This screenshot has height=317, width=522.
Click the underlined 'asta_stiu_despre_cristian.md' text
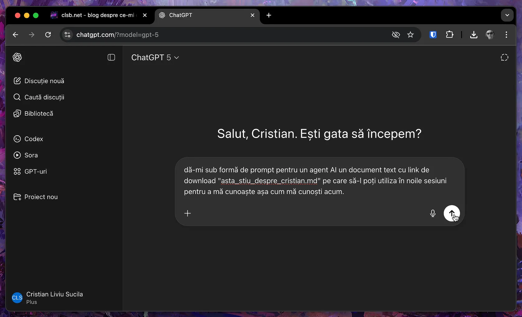click(269, 181)
